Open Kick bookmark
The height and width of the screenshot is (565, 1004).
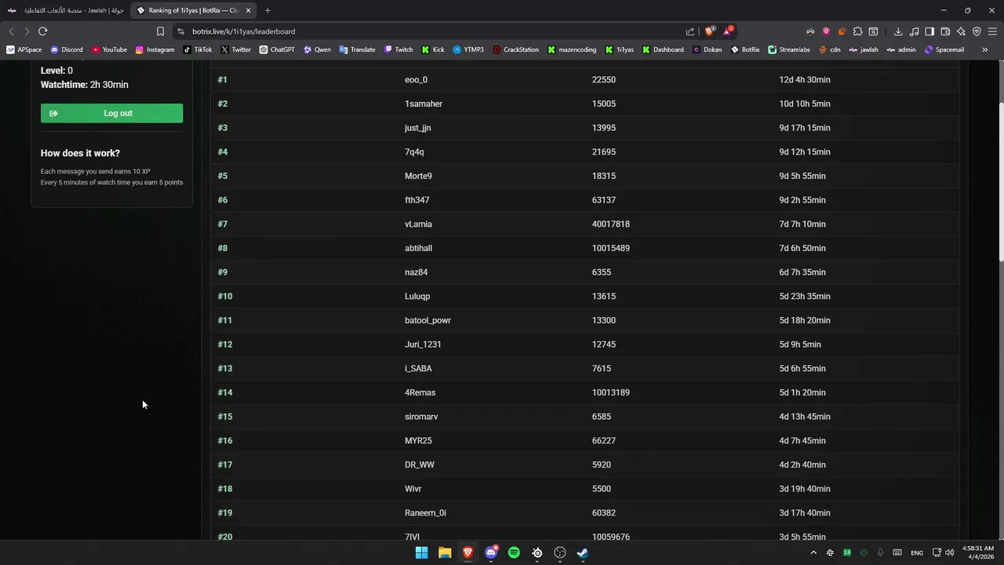pos(433,49)
